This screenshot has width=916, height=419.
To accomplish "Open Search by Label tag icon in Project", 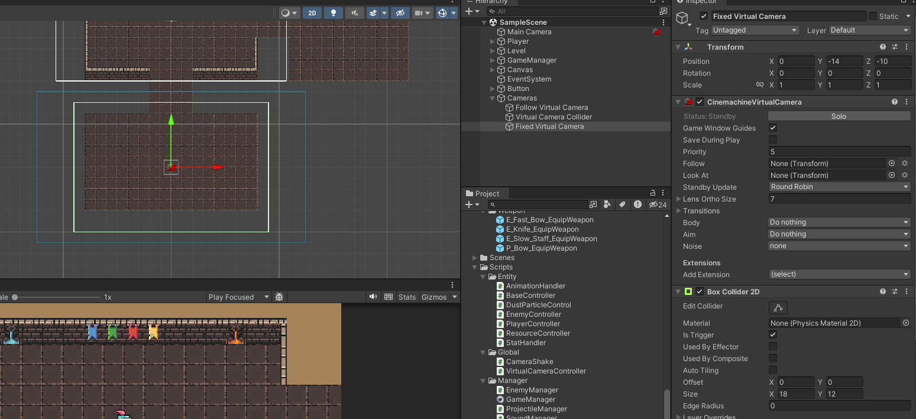I will click(x=622, y=204).
